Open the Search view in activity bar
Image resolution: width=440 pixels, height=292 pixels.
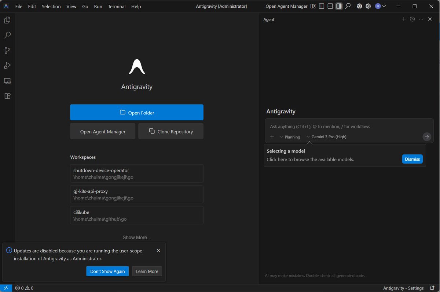tap(7, 35)
